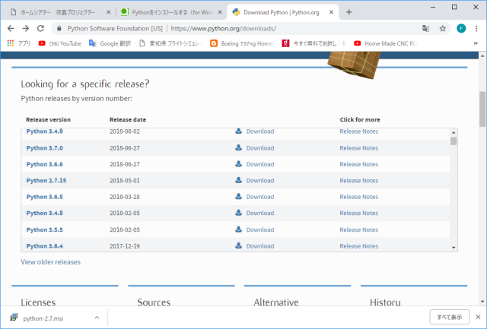Click the lock icon in the address bar
487x329 pixels.
pos(59,29)
